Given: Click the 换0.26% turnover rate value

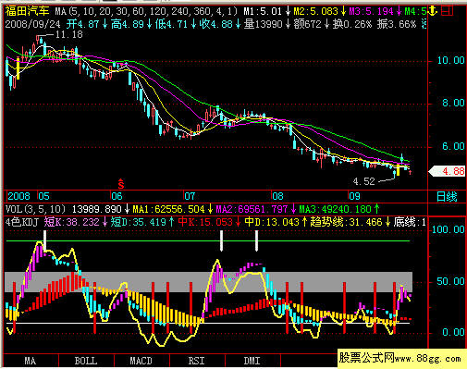Looking at the screenshot, I should (352, 24).
